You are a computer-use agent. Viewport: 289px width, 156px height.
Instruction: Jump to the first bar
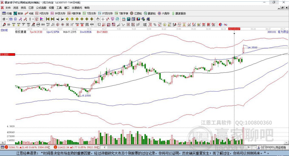tap(47, 19)
